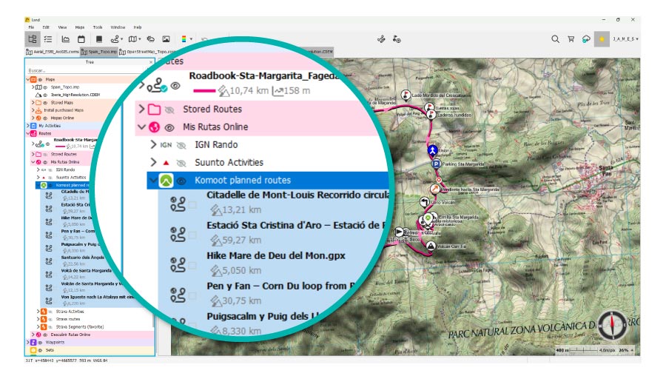Select the Santuario dels Àngels route
This screenshot has width=666, height=376.
tap(82, 257)
